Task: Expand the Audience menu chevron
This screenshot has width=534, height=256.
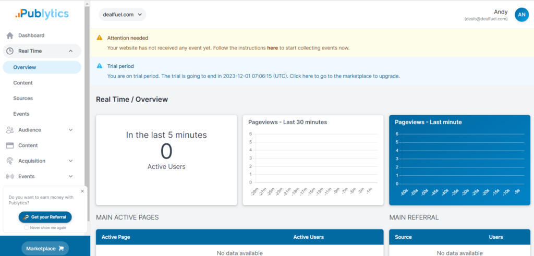Action: [x=71, y=130]
